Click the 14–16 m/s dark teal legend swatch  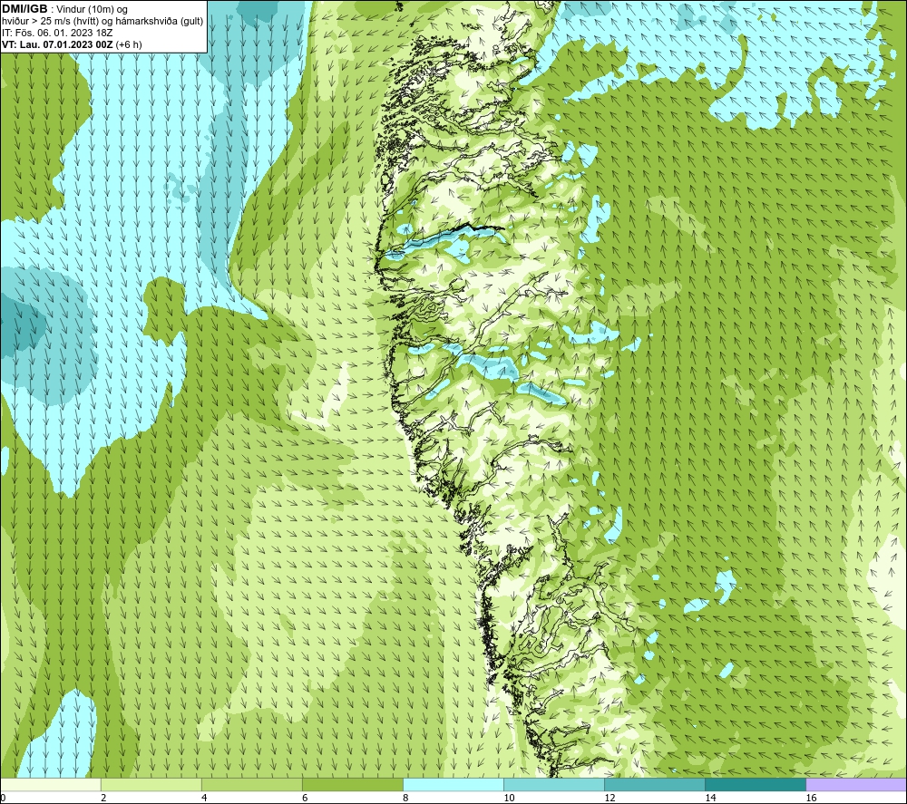coord(756,784)
